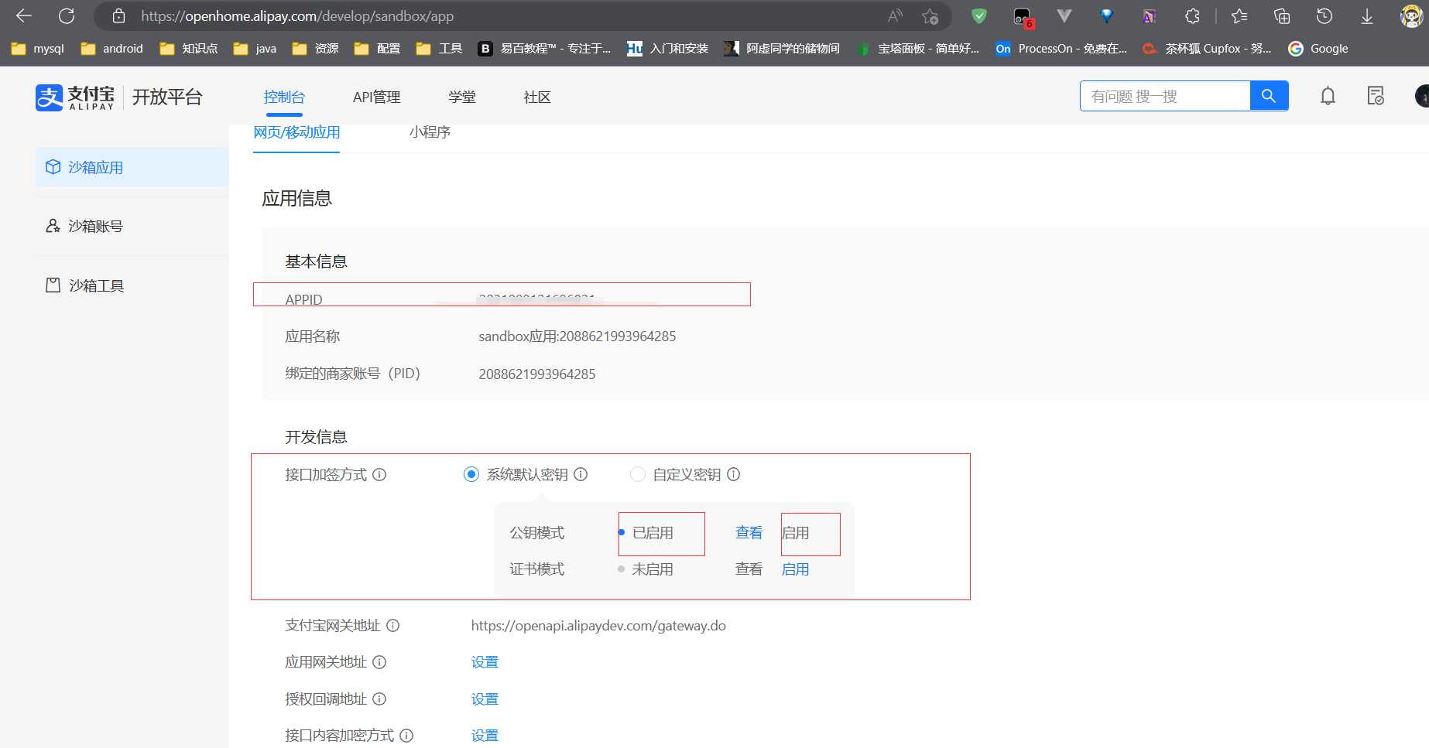Open notifications bell icon
Image resolution: width=1429 pixels, height=748 pixels.
(x=1328, y=96)
